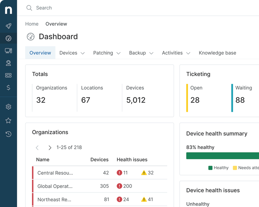
Task: Click the NinjaOne logo at top
Action: pyautogui.click(x=8, y=10)
